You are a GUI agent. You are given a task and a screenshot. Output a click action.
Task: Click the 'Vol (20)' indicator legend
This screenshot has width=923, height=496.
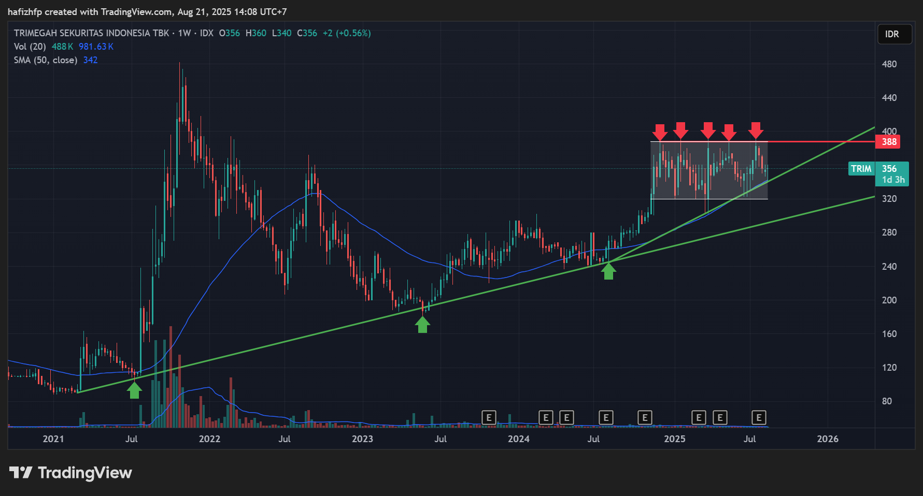(x=30, y=47)
